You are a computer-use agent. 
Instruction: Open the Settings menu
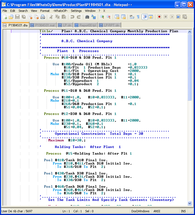pyautogui.click(x=76, y=11)
